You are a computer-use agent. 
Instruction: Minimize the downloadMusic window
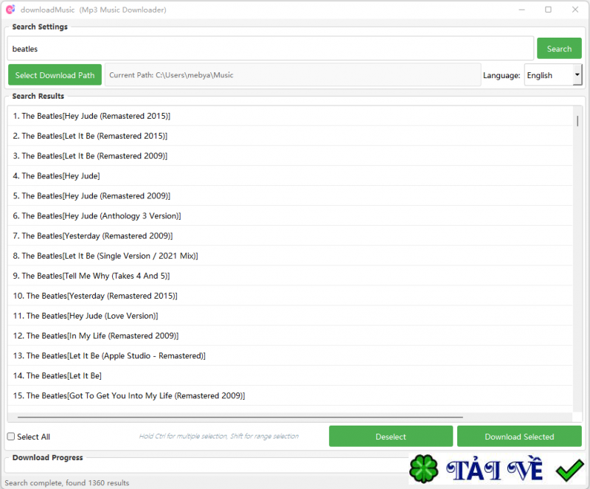point(521,10)
